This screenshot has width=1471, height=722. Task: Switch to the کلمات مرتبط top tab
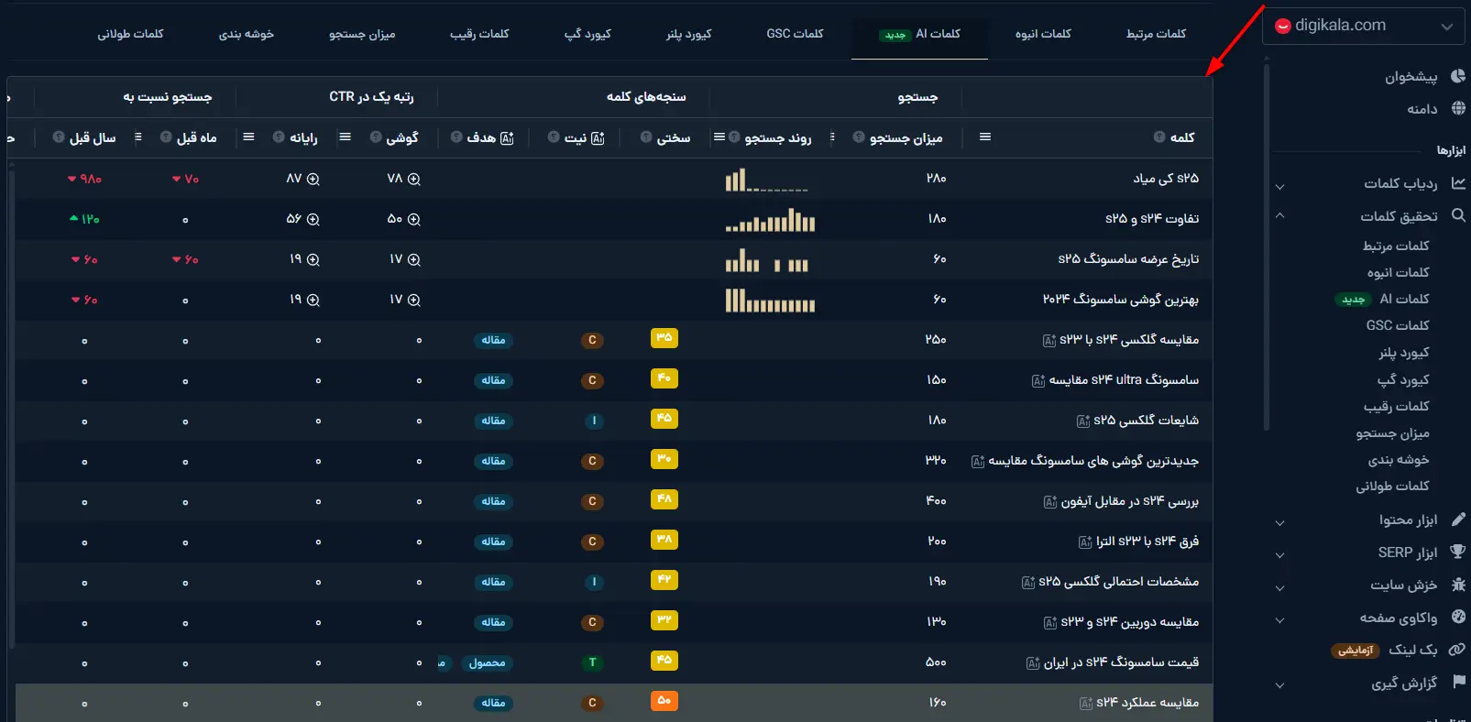click(1156, 34)
